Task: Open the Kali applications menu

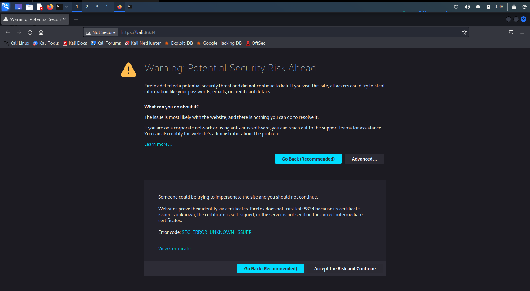Action: tap(6, 6)
